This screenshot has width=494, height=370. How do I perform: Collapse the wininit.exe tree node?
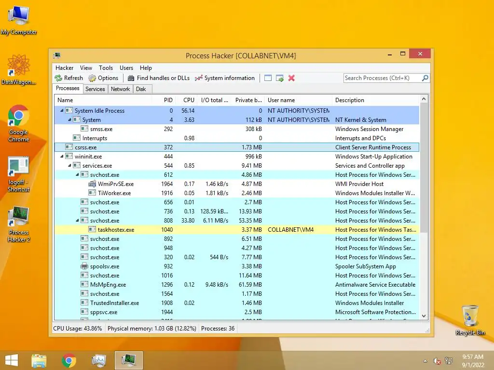[x=62, y=156]
